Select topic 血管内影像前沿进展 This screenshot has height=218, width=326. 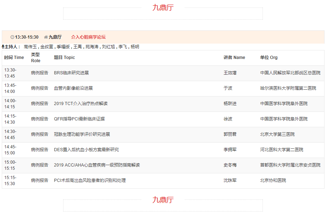coord(73,88)
